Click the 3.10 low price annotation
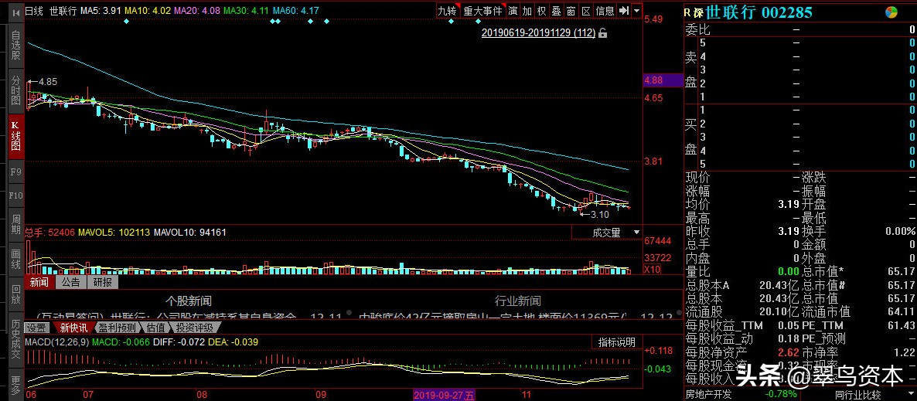 click(x=599, y=215)
